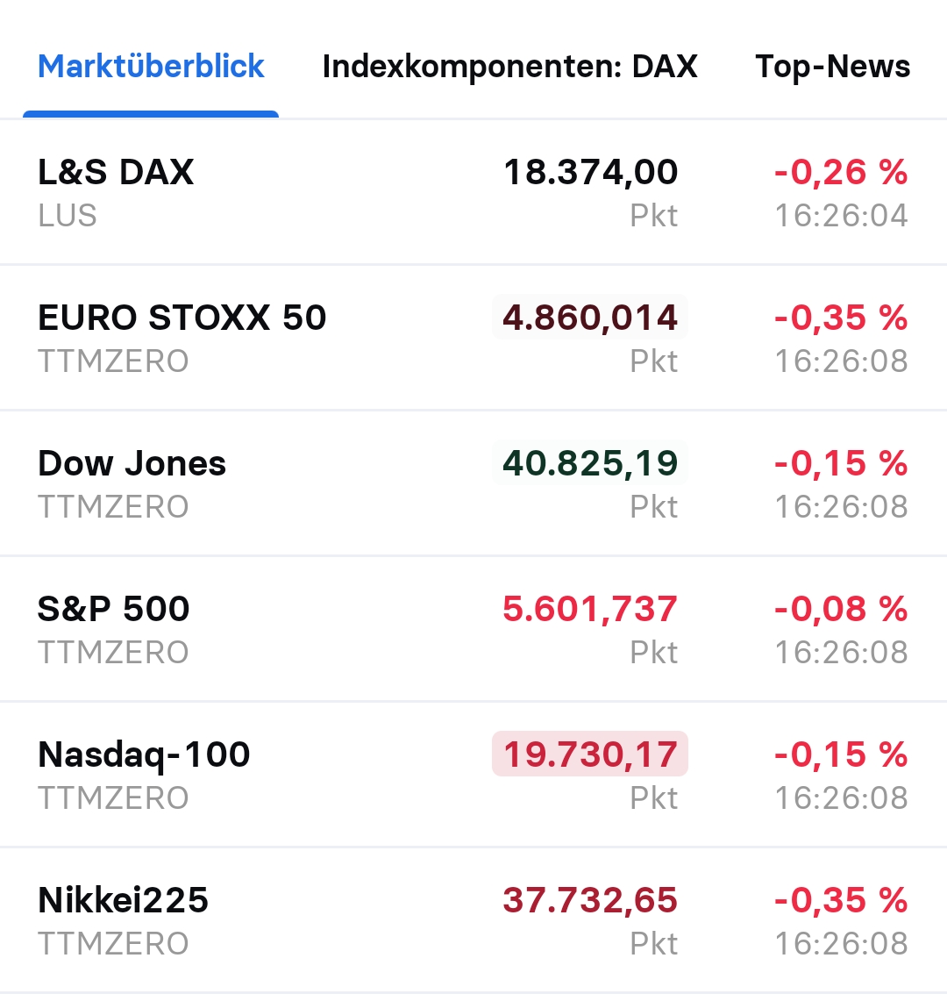947x1001 pixels.
Task: Click the Nasdaq-100 change -0,15 %
Action: coord(840,754)
